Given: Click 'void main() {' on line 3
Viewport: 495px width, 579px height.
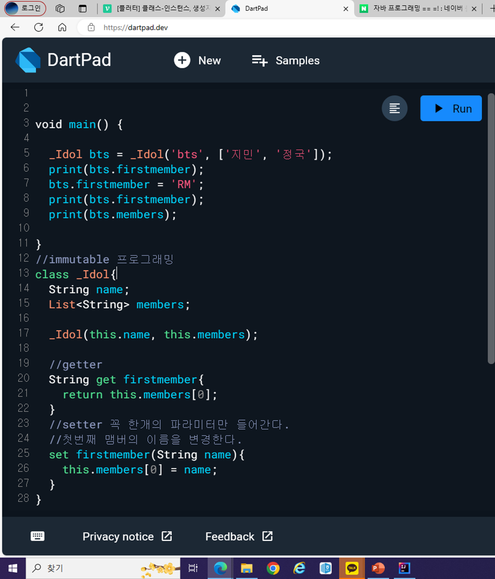Looking at the screenshot, I should (x=79, y=125).
